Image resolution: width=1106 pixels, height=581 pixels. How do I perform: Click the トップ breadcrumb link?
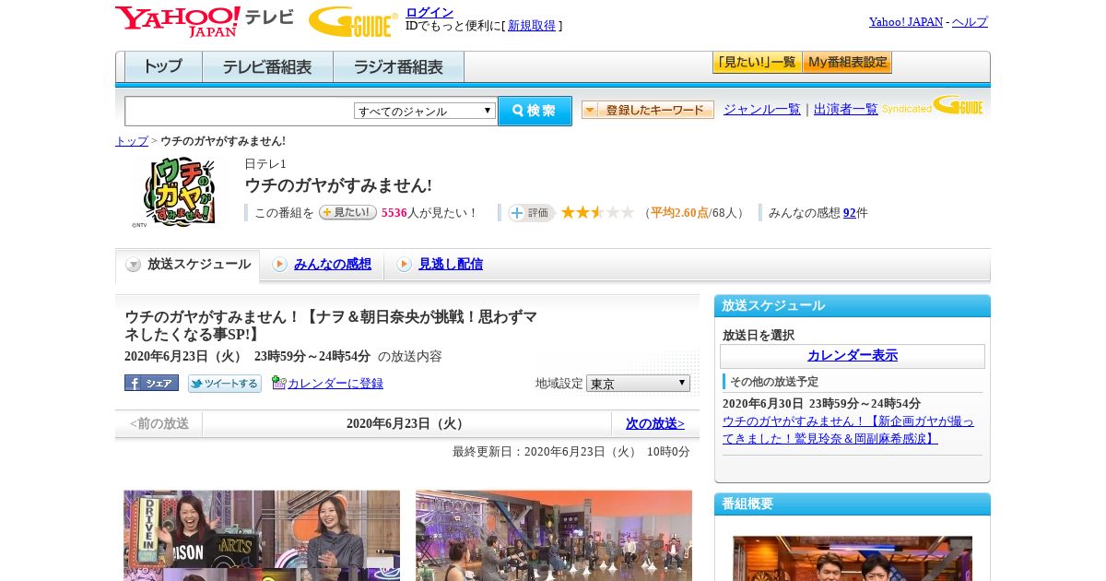(x=132, y=141)
